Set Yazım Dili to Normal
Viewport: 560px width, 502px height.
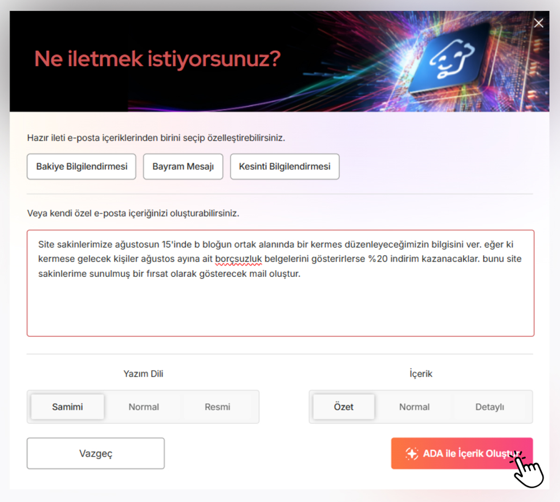click(x=144, y=407)
